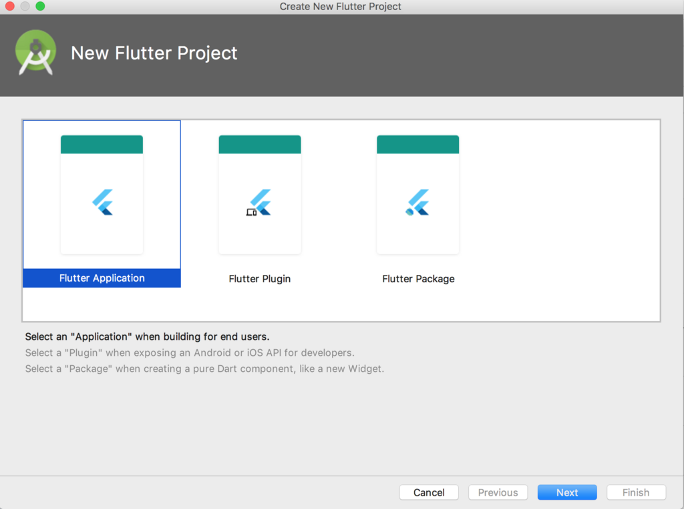Select the Flutter Application template thumbnail
This screenshot has width=684, height=509.
tap(102, 195)
